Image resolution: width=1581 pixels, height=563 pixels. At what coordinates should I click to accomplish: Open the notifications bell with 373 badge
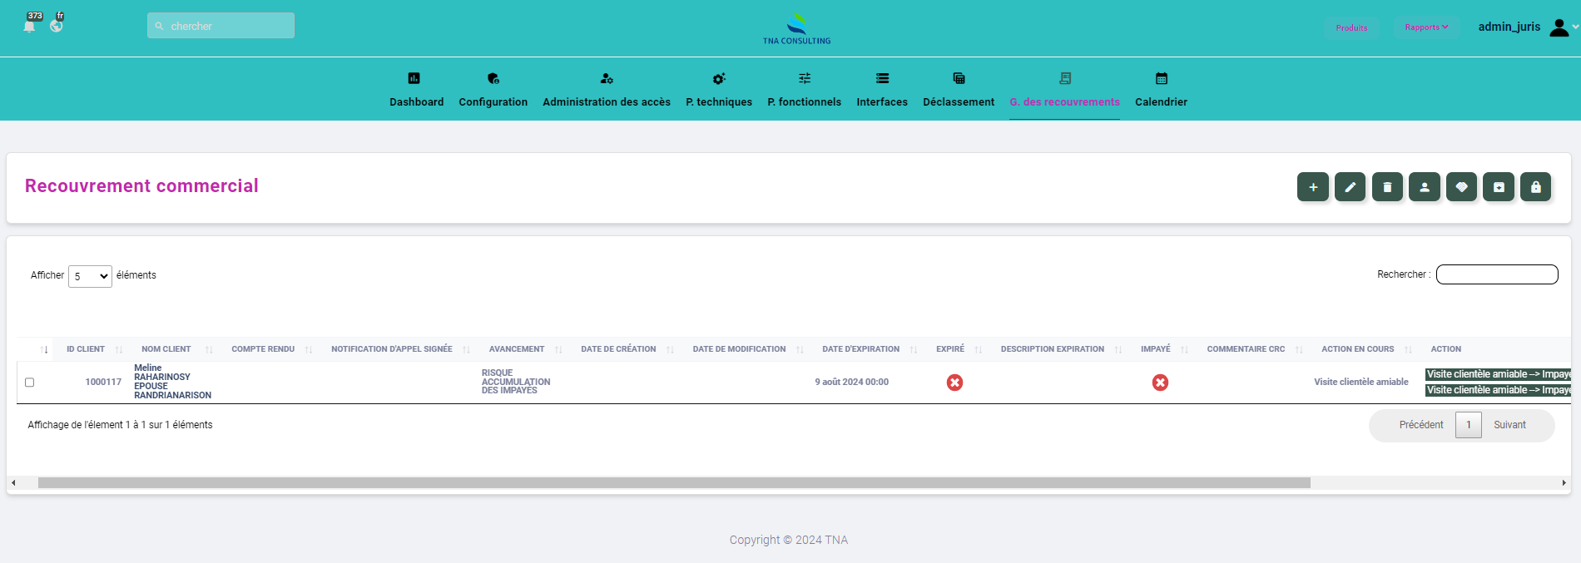pyautogui.click(x=30, y=25)
